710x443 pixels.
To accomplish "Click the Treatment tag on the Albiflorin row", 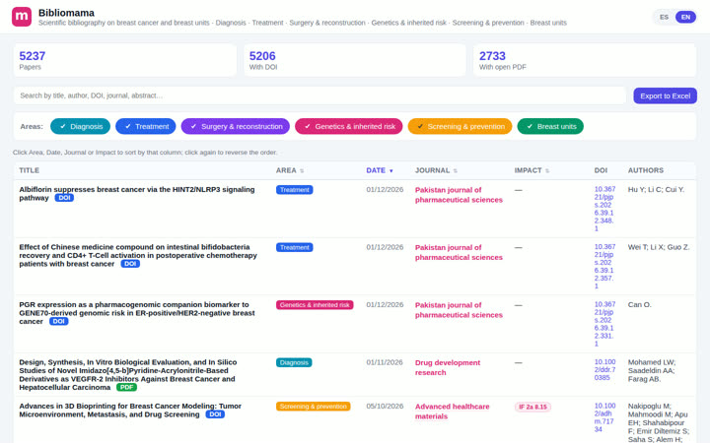I will [294, 190].
